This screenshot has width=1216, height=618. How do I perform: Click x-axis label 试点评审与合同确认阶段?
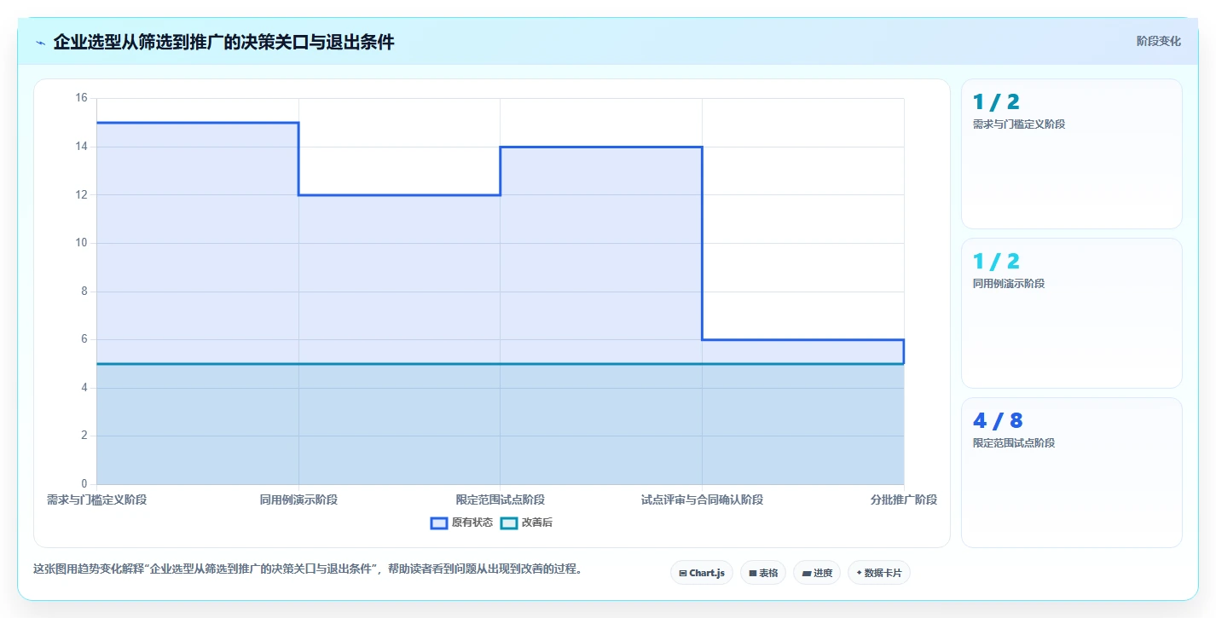coord(702,500)
